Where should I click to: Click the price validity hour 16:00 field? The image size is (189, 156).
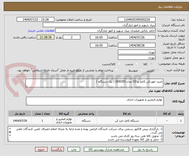(x=99, y=45)
